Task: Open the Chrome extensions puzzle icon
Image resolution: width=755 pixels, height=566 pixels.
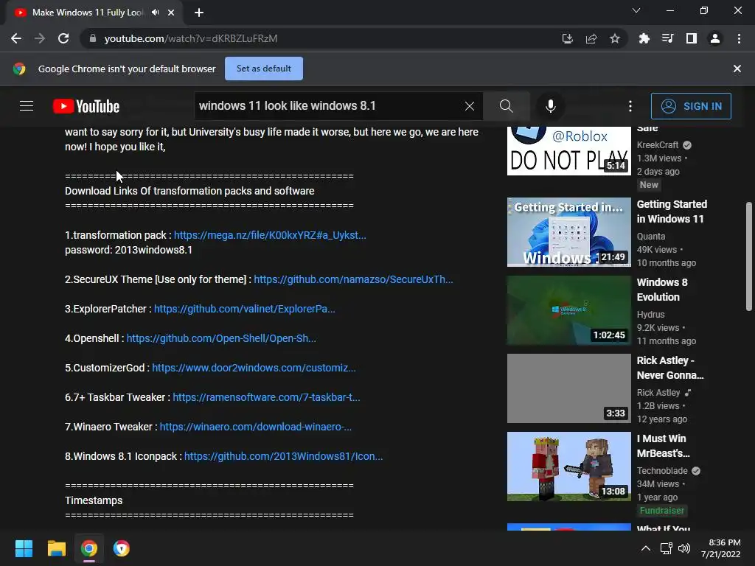Action: (644, 38)
